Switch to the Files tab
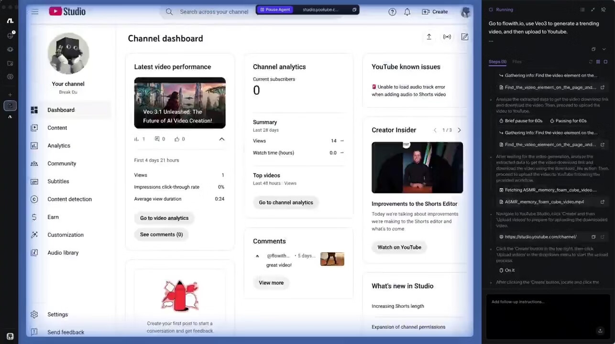The width and height of the screenshot is (615, 344). point(517,62)
